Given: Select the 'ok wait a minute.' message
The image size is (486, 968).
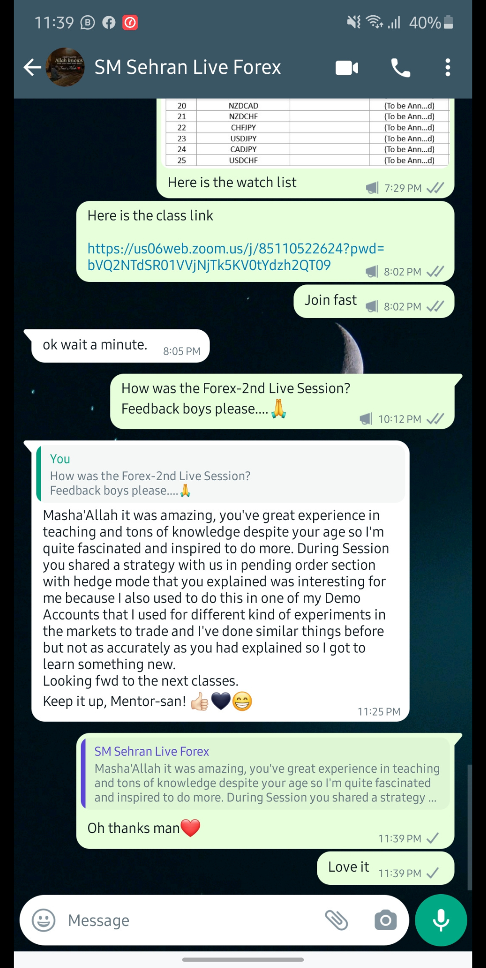Looking at the screenshot, I should tap(121, 346).
